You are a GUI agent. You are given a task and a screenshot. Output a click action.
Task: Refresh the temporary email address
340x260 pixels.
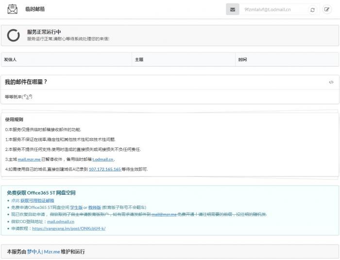click(x=313, y=9)
